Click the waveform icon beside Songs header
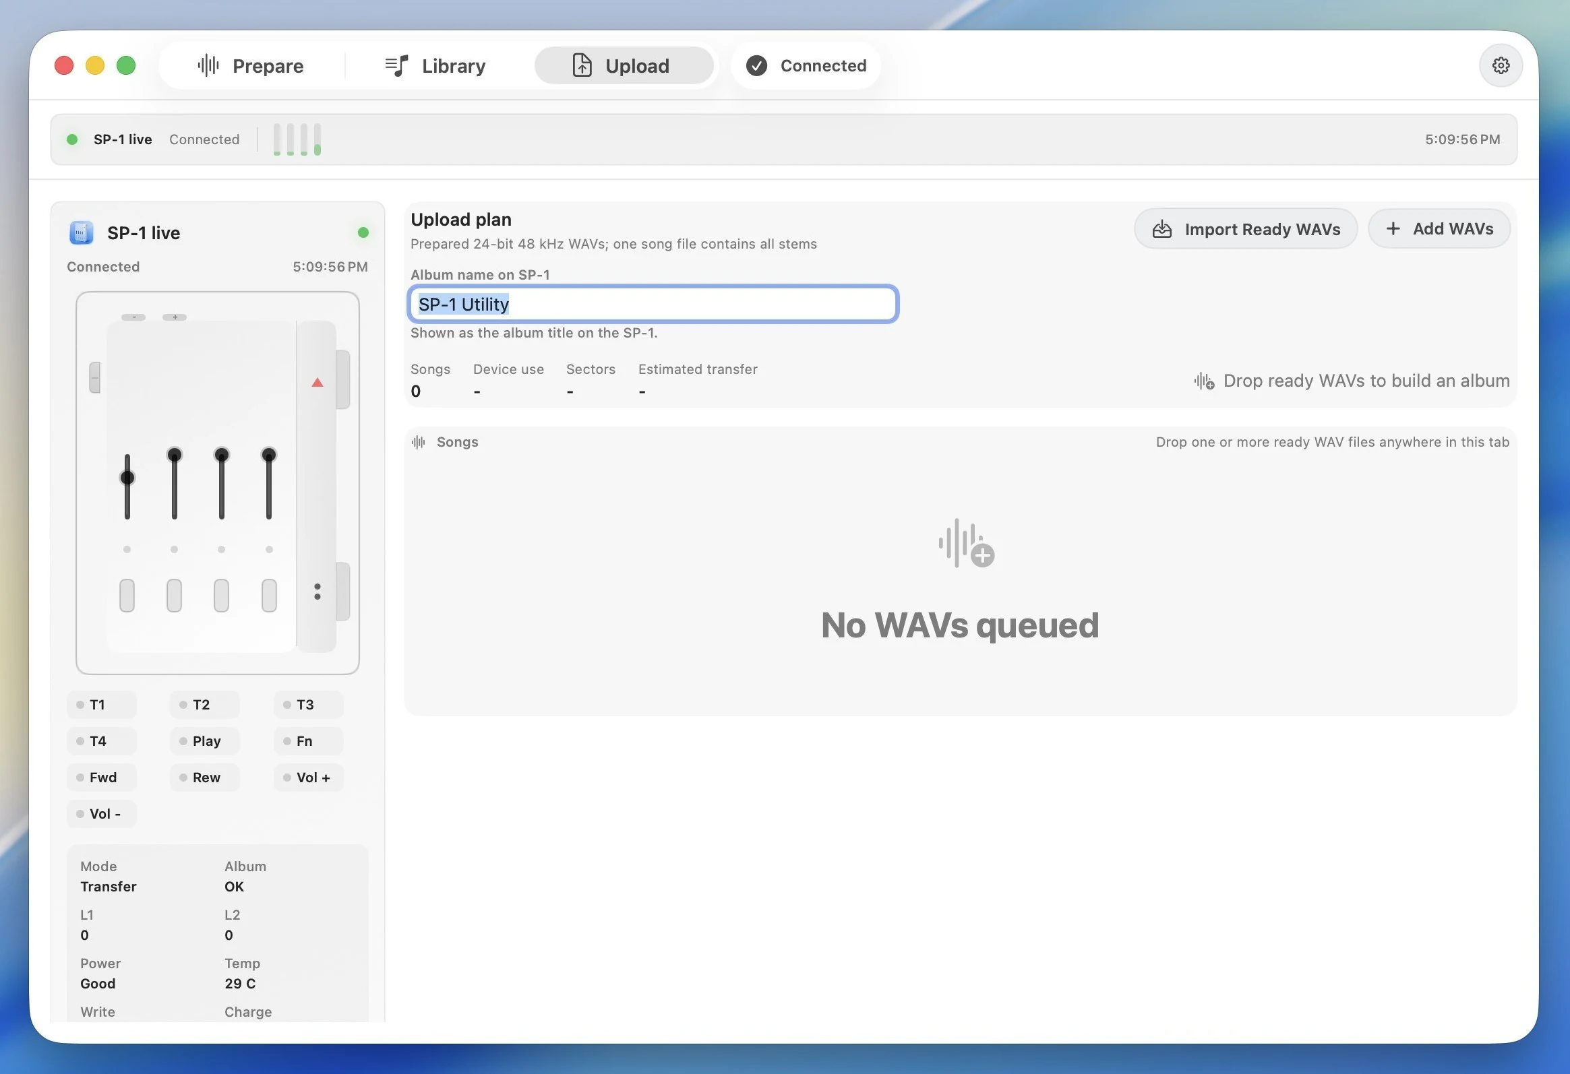 418,442
